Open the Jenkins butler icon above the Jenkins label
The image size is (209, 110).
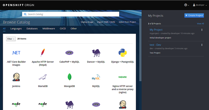coord(16,77)
